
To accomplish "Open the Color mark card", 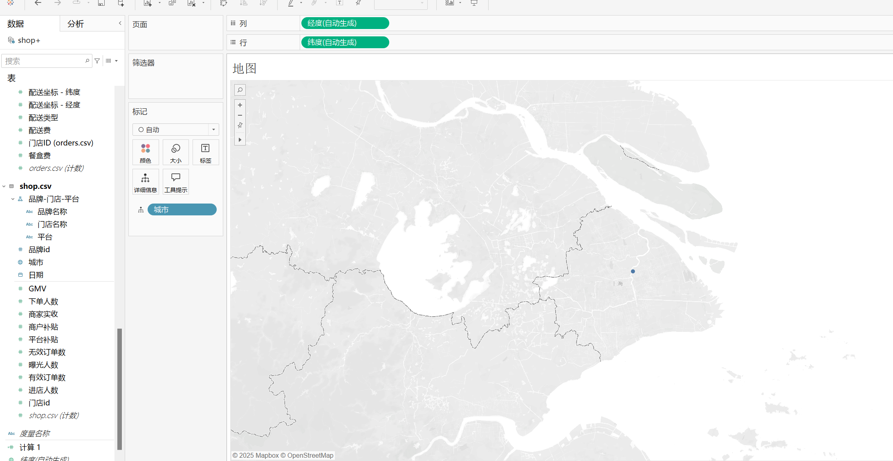I will [146, 152].
